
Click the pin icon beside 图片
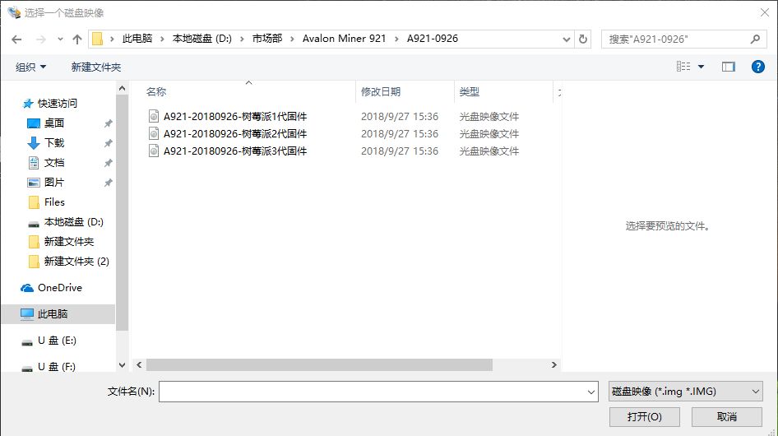(109, 183)
